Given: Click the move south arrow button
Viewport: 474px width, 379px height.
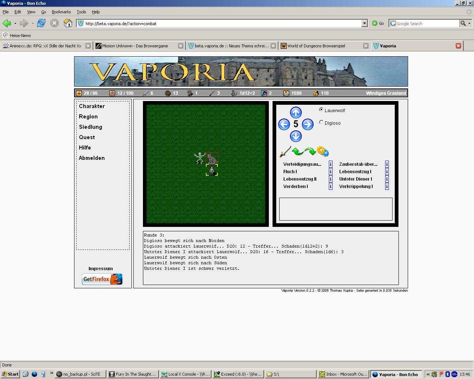Looking at the screenshot, I should pos(296,136).
